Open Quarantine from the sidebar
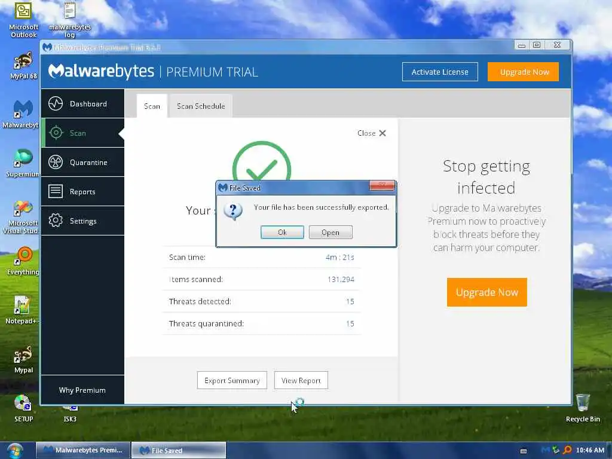 pos(82,163)
